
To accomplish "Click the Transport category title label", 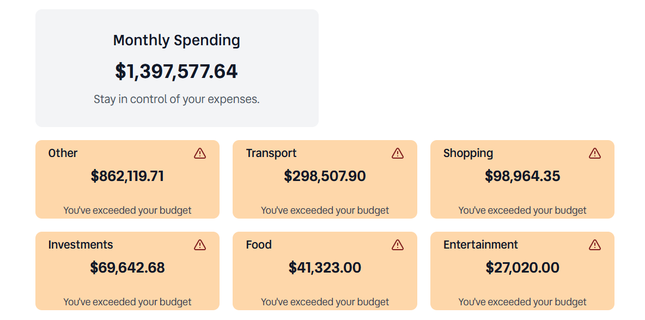I will pos(271,153).
